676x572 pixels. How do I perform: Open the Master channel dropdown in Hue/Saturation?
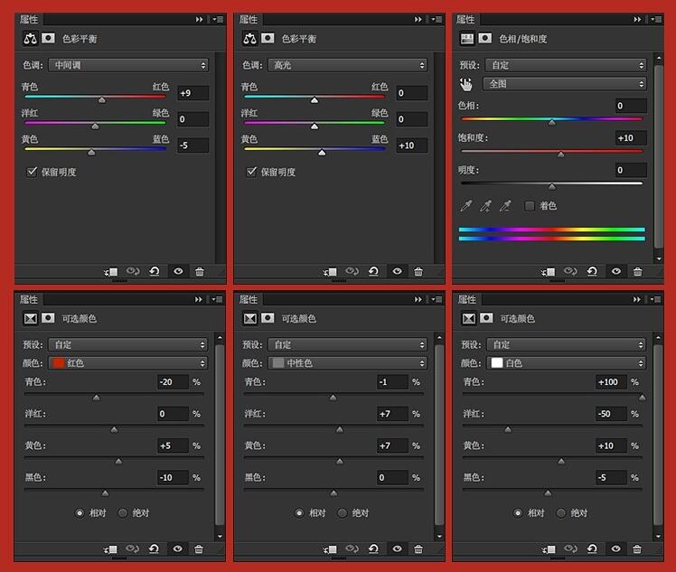click(x=565, y=84)
